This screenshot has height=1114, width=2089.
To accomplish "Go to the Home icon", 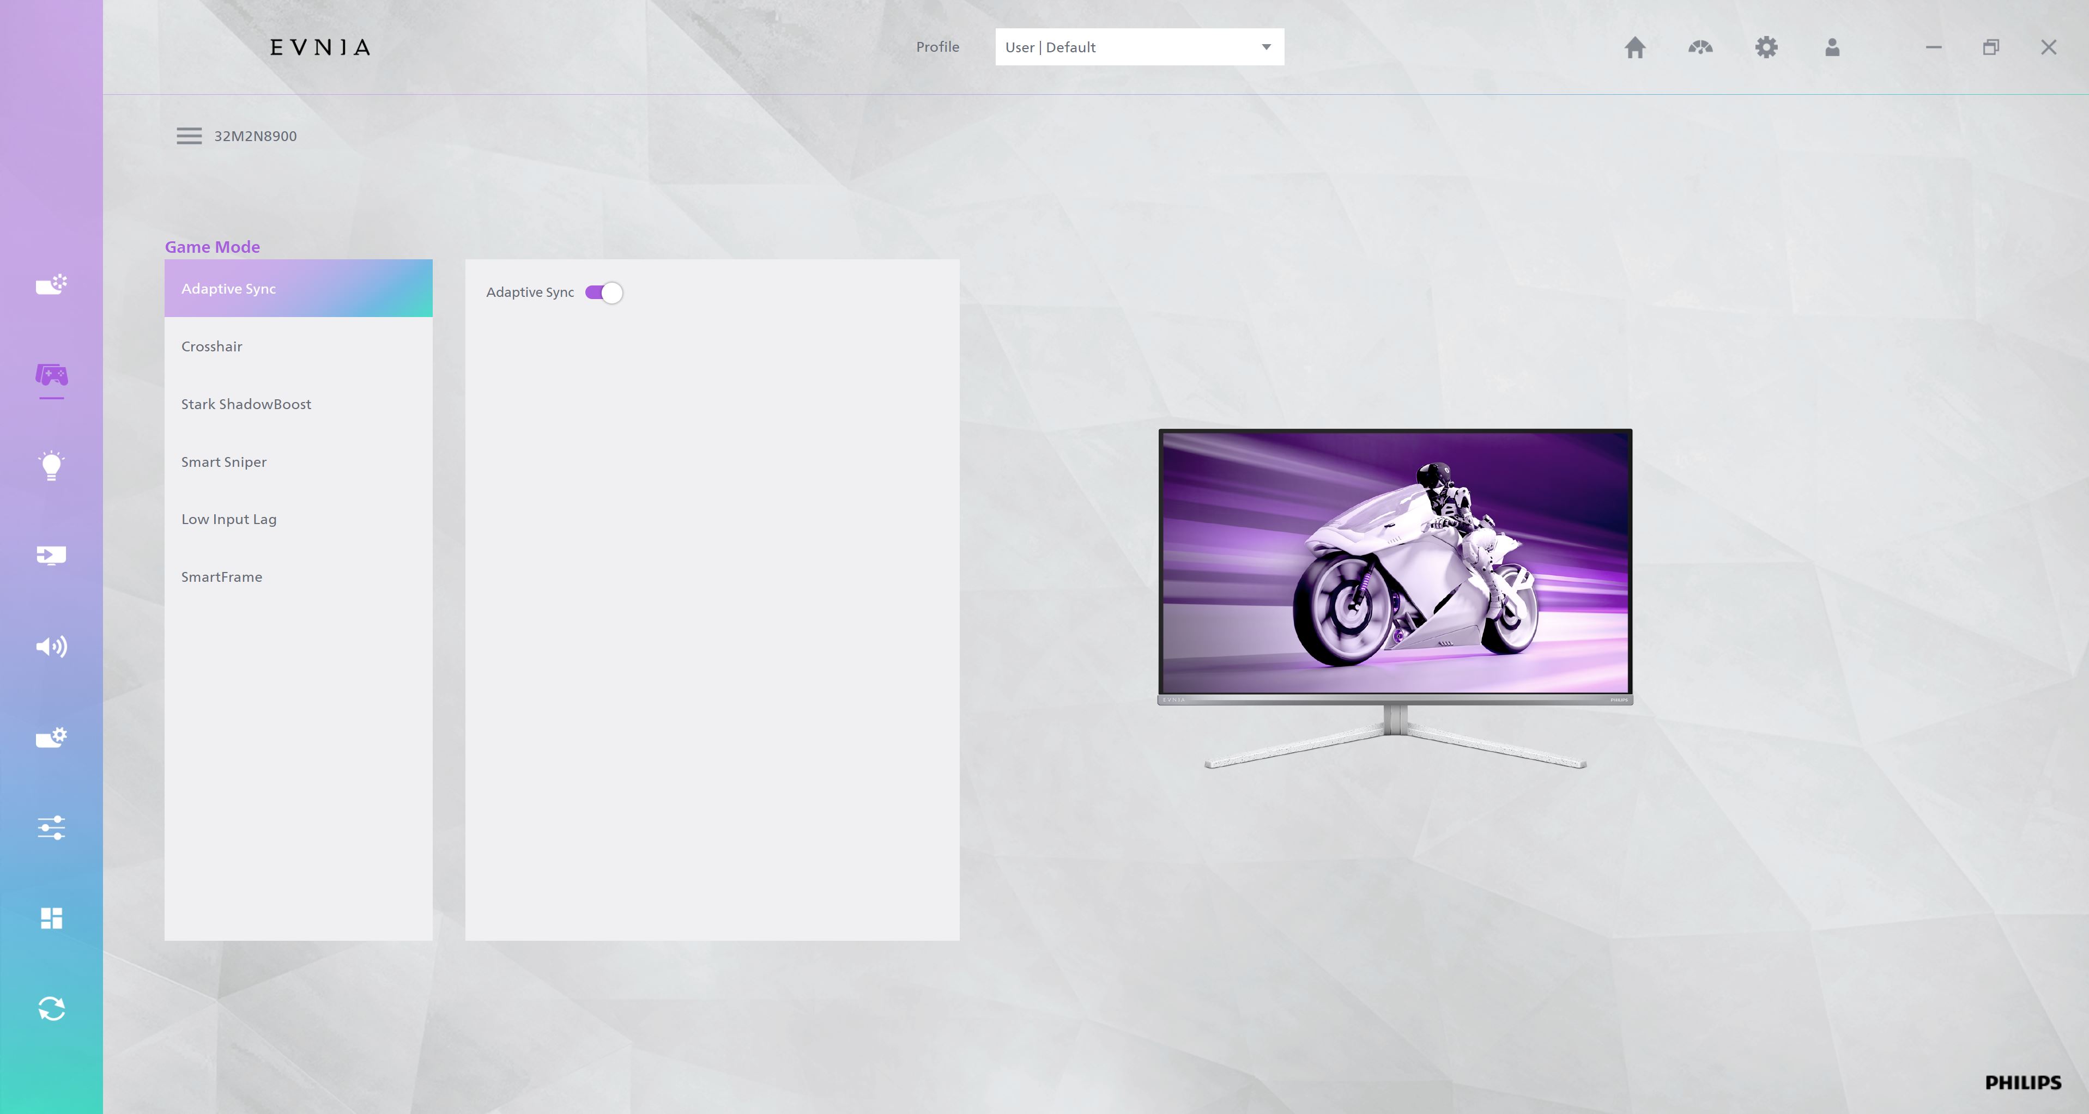I will click(x=1635, y=48).
